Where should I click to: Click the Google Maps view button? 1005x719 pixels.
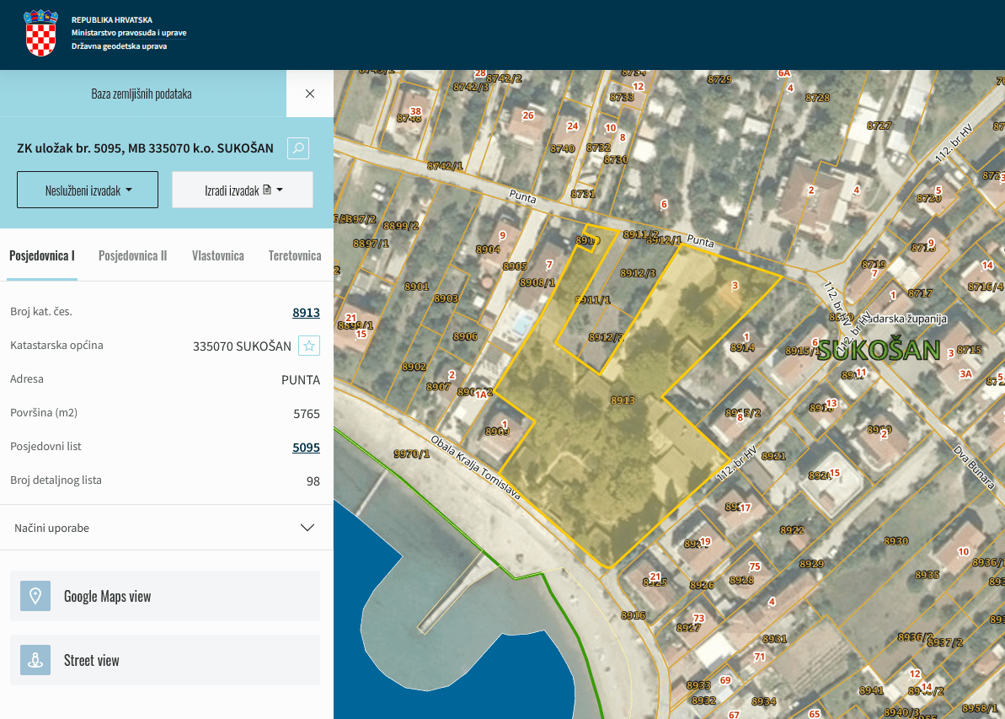[165, 596]
